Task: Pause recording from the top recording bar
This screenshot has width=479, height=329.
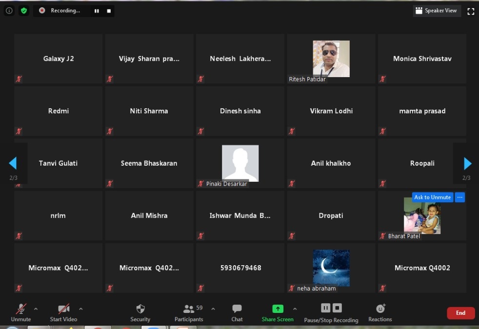Action: tap(97, 11)
